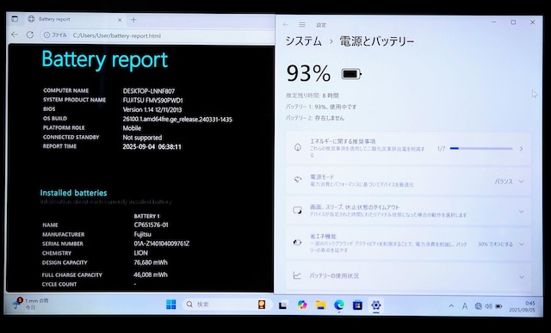
Task: Open the weather widget on taskbar
Action: click(x=31, y=304)
